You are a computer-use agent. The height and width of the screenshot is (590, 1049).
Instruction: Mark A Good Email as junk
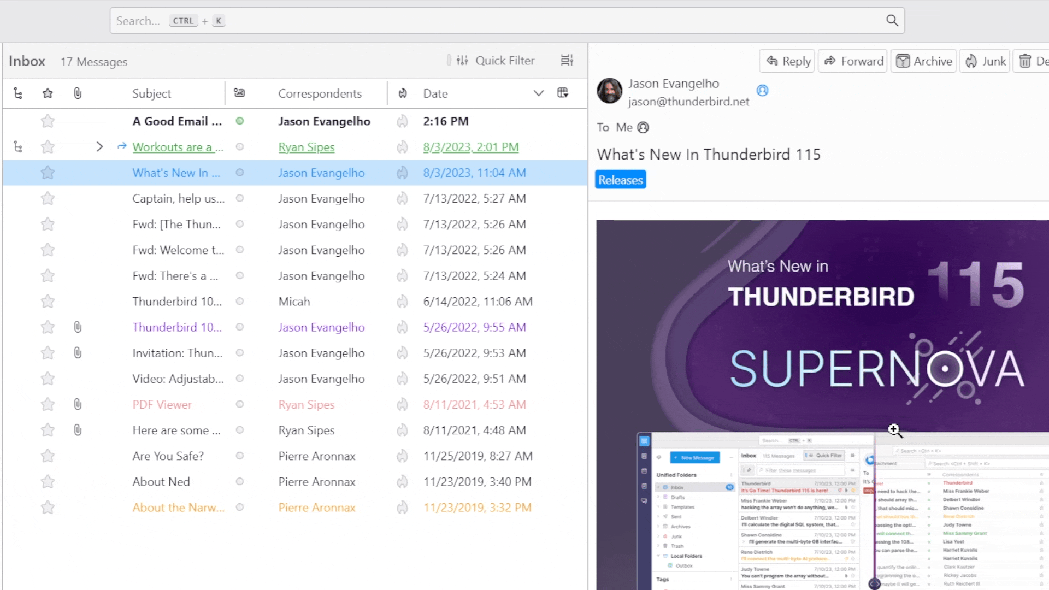(x=403, y=121)
